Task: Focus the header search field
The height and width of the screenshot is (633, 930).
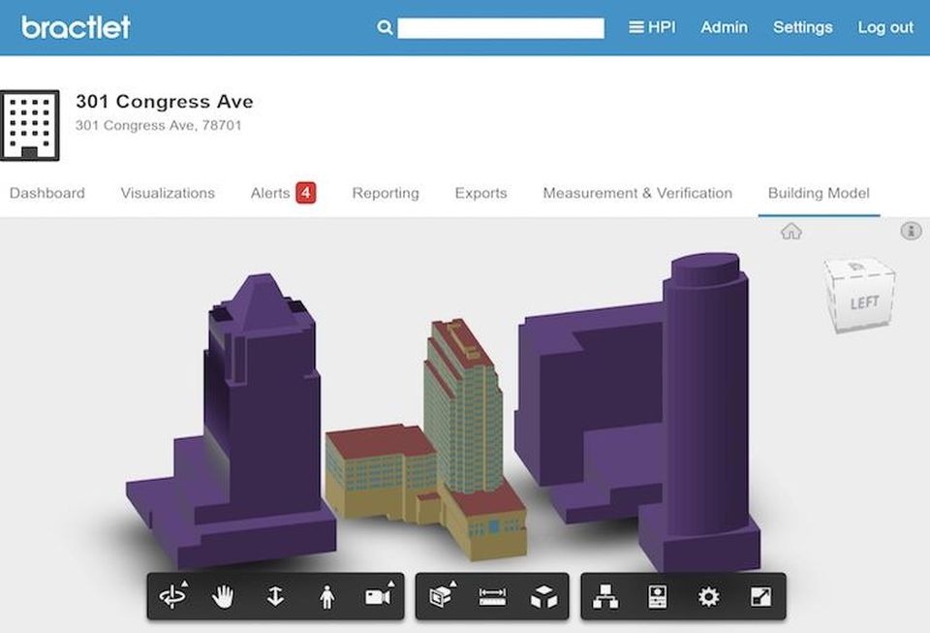Action: 501,28
